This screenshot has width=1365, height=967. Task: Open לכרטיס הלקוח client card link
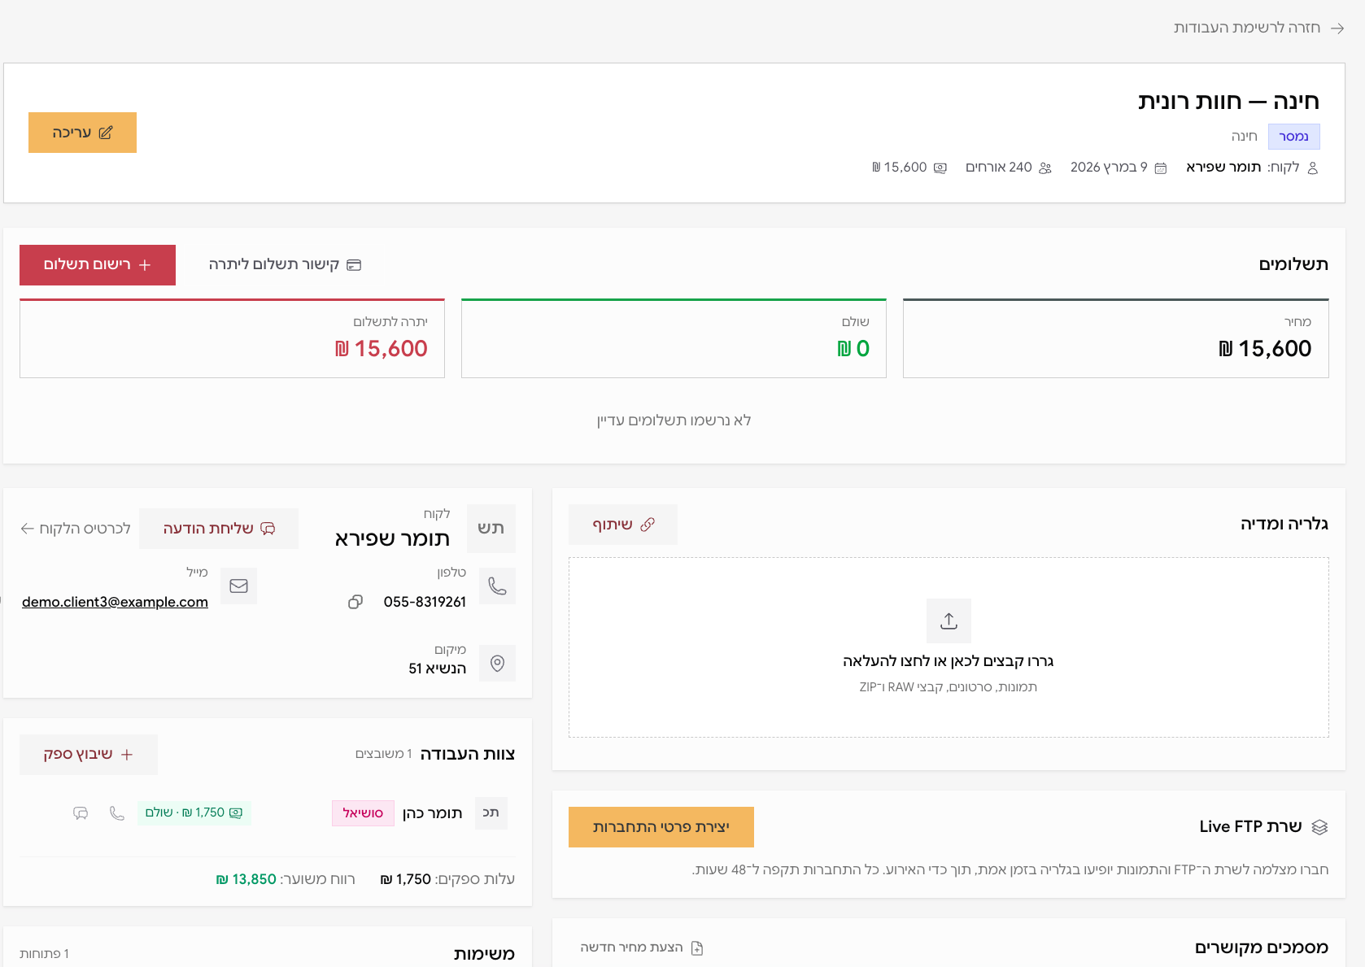(x=76, y=529)
